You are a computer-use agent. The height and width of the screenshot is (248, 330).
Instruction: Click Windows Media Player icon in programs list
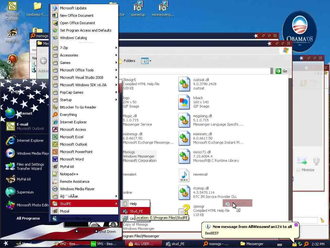pyautogui.click(x=55, y=189)
